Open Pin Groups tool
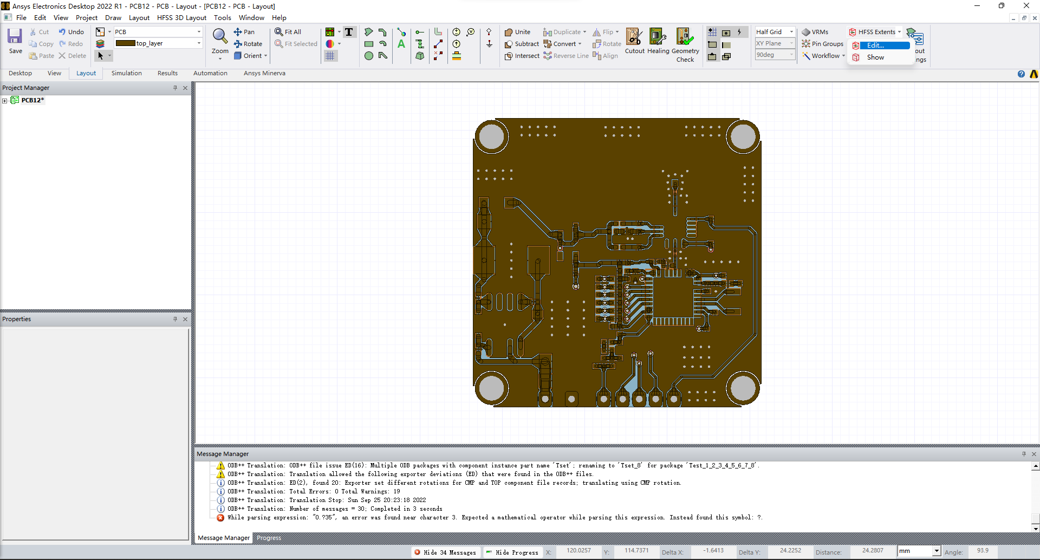The height and width of the screenshot is (560, 1040). pyautogui.click(x=822, y=44)
